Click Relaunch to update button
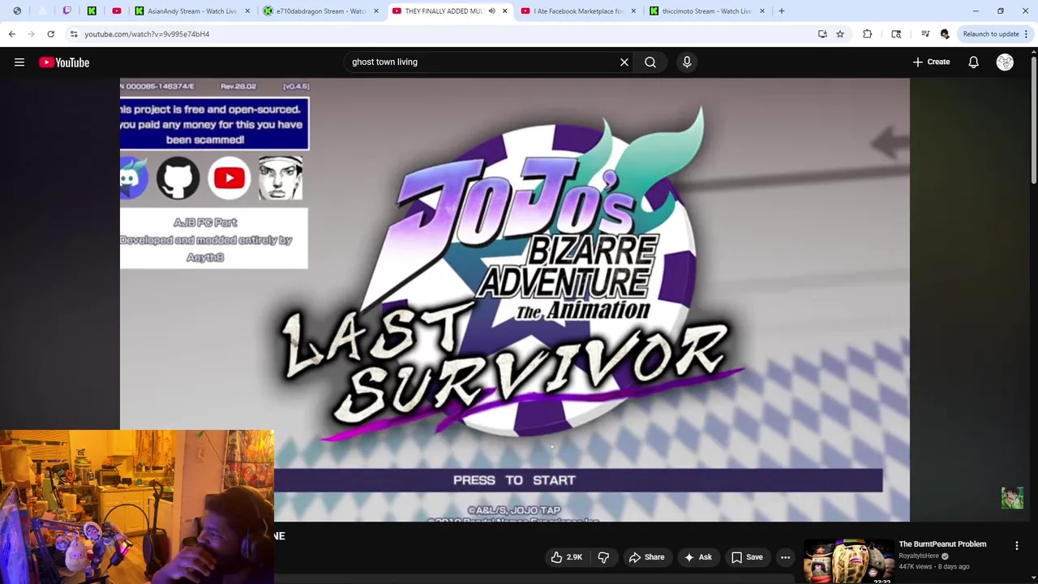 [995, 34]
